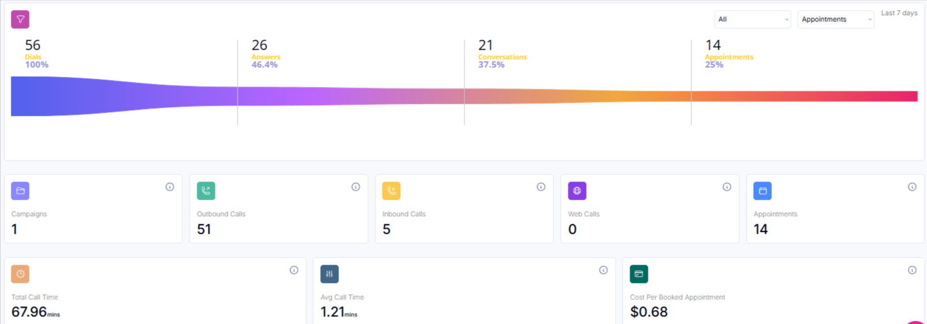Click the orange Total Call Time clock icon
Screen dimensions: 927x324
click(20, 274)
